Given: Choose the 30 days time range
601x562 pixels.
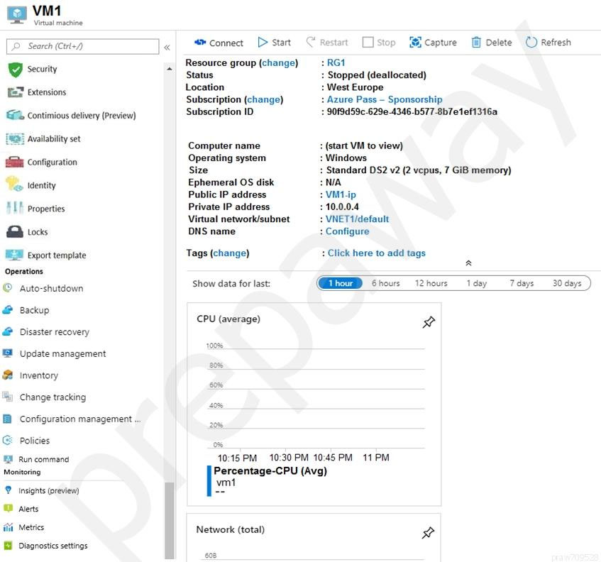Looking at the screenshot, I should (566, 283).
